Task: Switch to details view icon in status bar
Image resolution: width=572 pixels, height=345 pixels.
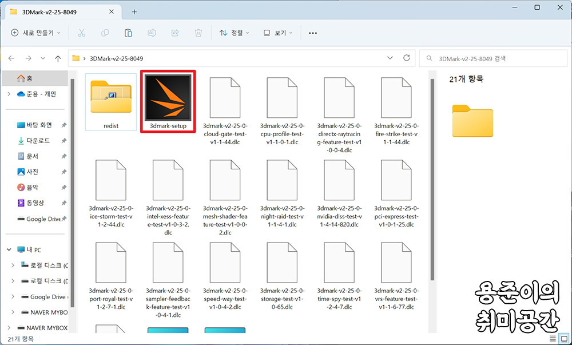Action: pyautogui.click(x=553, y=339)
